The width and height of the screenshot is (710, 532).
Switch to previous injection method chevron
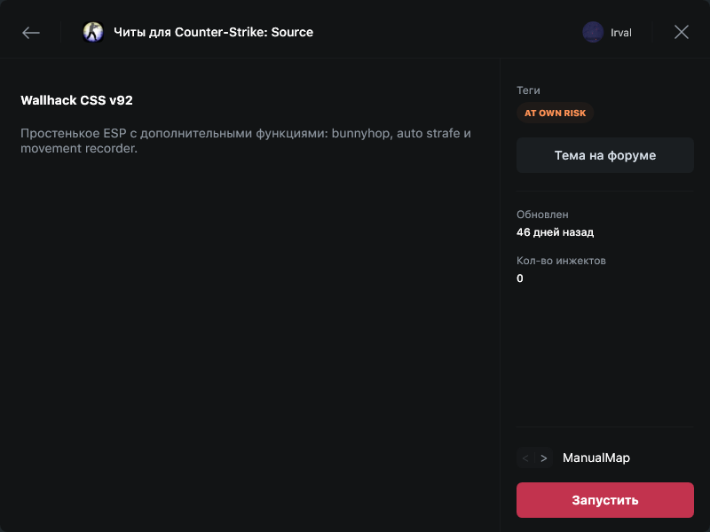click(x=525, y=458)
